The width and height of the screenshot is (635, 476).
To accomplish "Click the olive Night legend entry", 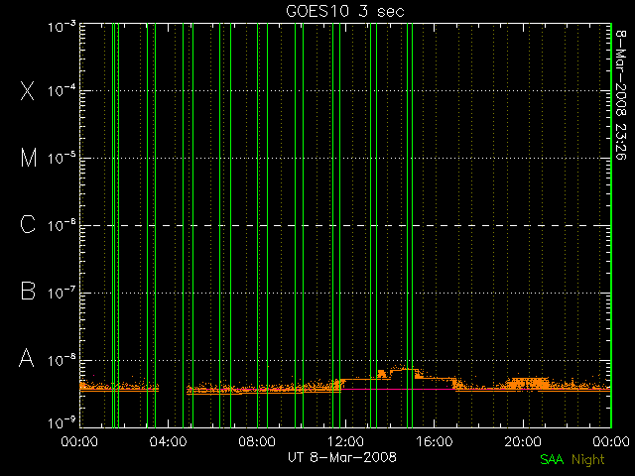I will (x=588, y=460).
